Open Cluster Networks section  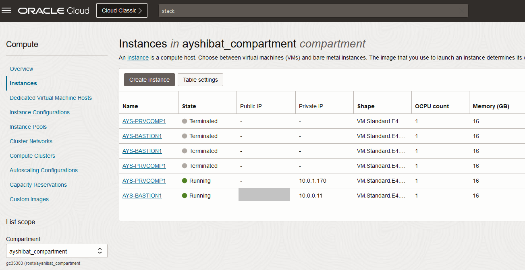tap(31, 141)
